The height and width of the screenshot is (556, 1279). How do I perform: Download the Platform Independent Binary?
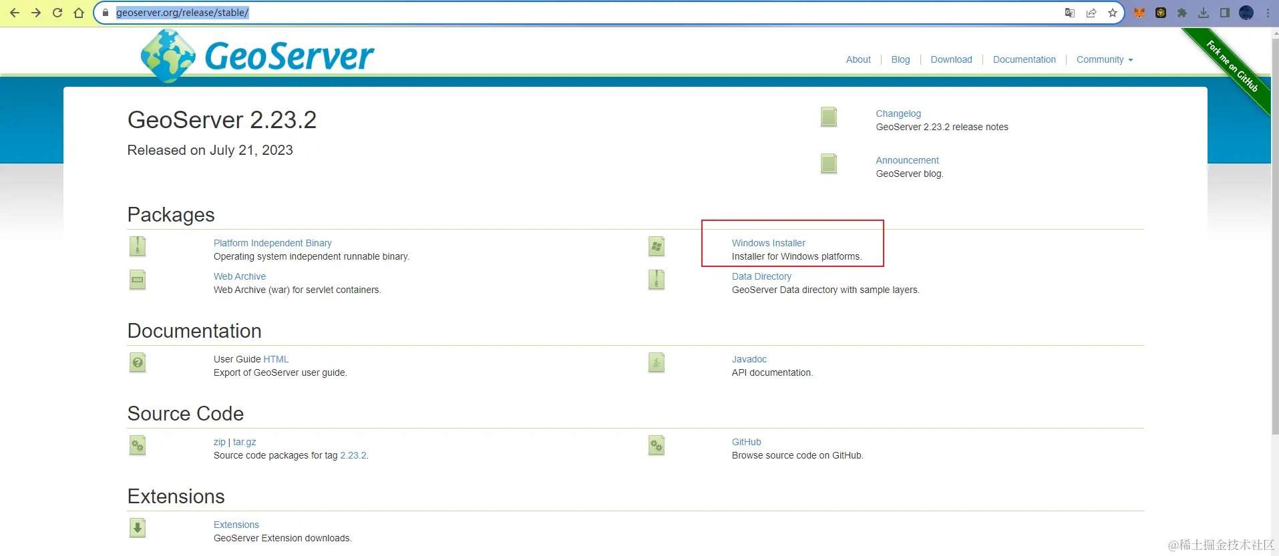[272, 243]
